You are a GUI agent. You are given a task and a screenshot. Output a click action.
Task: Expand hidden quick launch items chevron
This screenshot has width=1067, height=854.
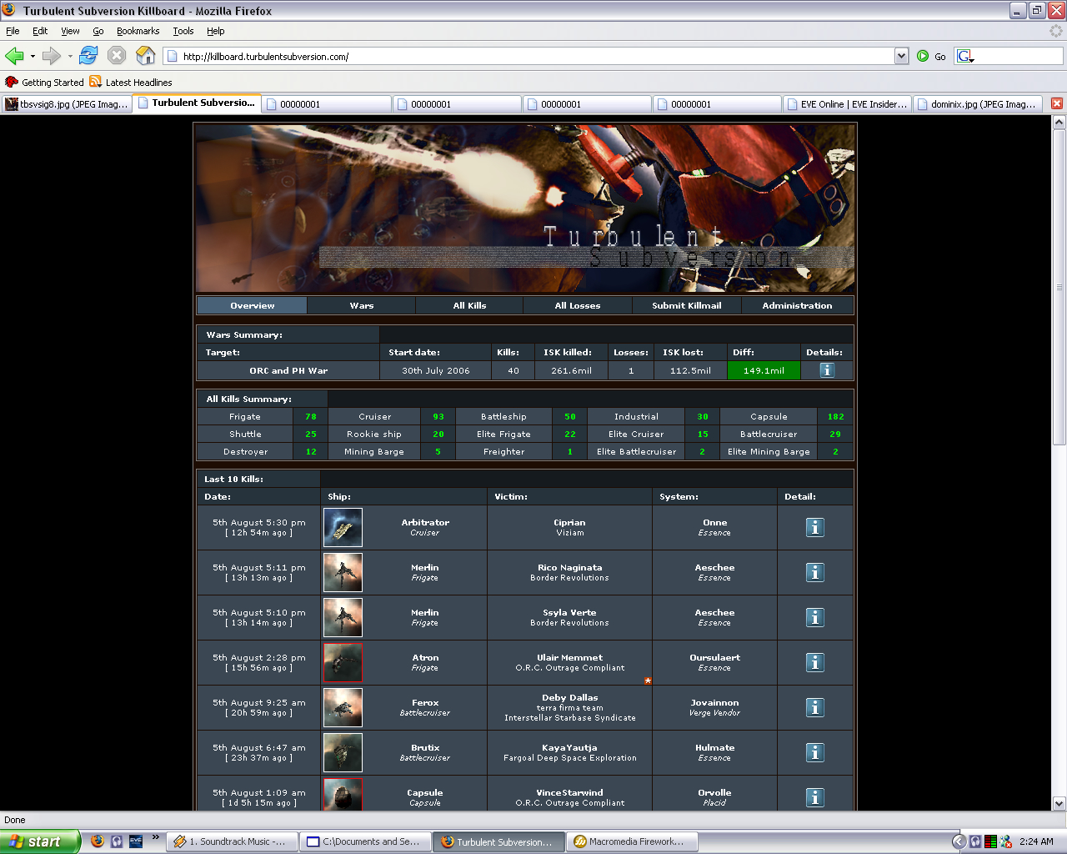point(155,838)
